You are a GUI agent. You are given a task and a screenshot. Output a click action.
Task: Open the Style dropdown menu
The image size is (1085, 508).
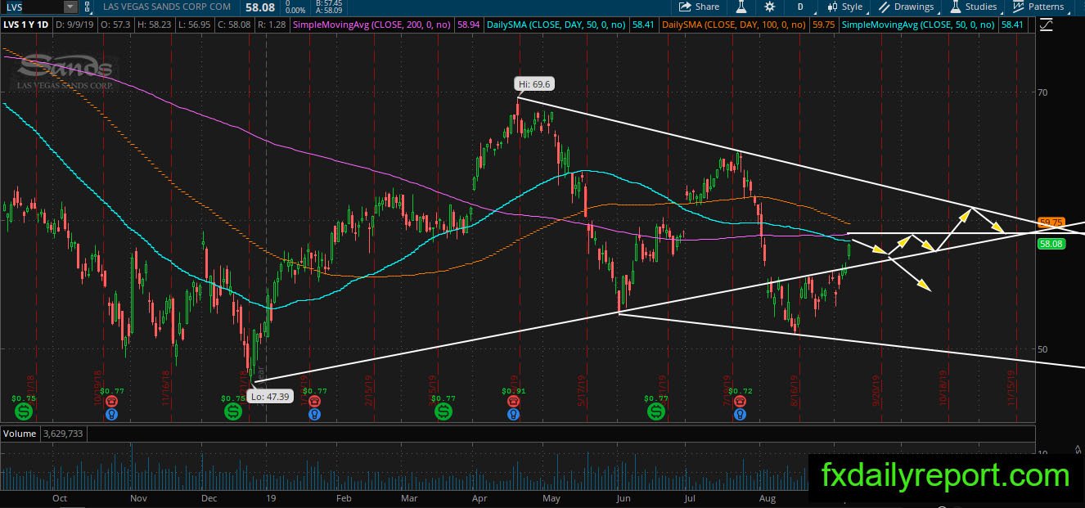(845, 7)
